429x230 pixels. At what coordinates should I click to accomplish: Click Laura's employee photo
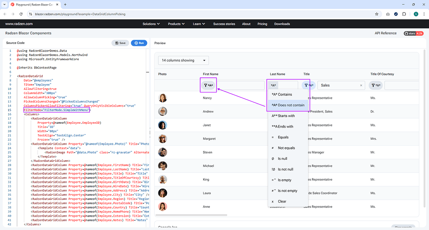pos(163,193)
